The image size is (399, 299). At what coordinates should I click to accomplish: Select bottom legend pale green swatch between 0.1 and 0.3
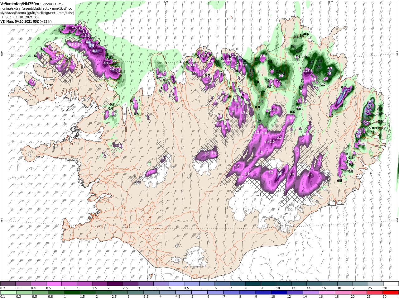(8, 292)
